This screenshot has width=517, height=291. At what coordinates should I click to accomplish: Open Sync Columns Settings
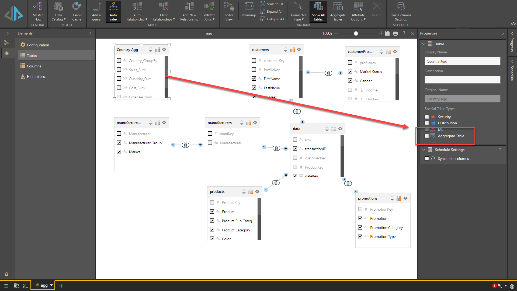[401, 11]
